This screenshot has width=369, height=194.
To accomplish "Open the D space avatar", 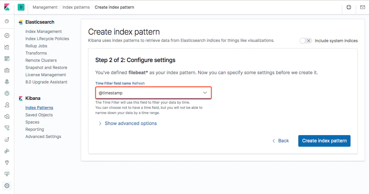I will [x=21, y=7].
